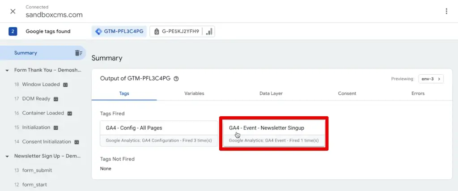
Task: Select event 13 form_submit
Action: coord(37,170)
